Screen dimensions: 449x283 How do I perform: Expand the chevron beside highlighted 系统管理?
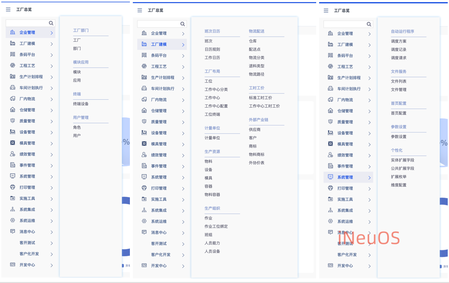[x=369, y=177]
